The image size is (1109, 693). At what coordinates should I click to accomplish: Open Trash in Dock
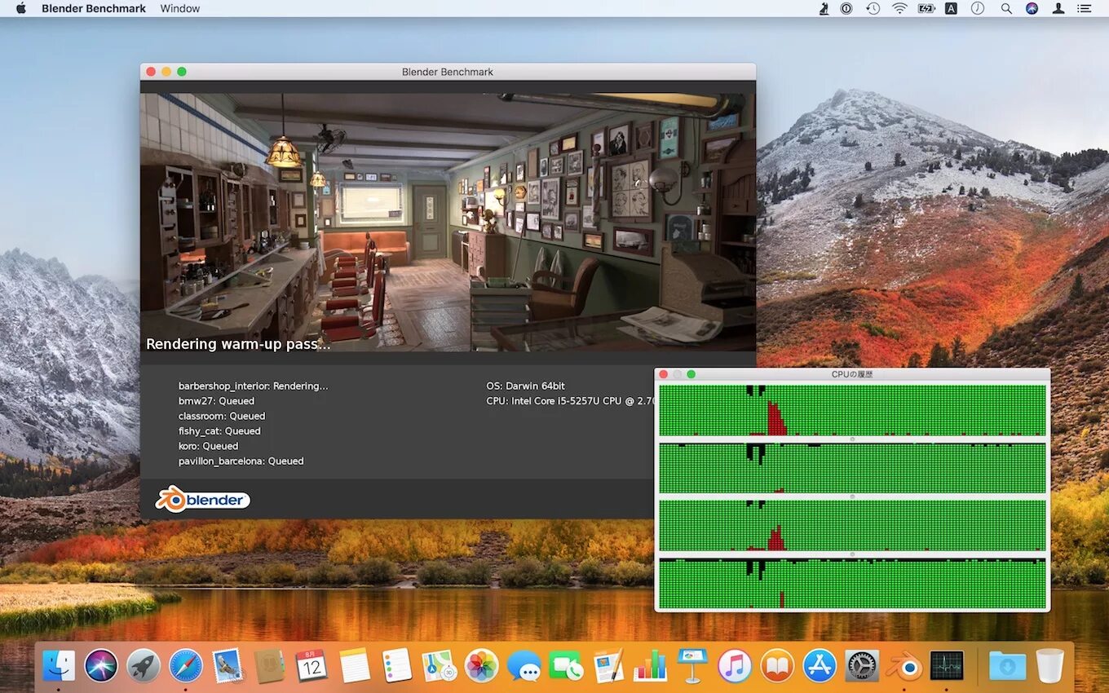pyautogui.click(x=1050, y=665)
